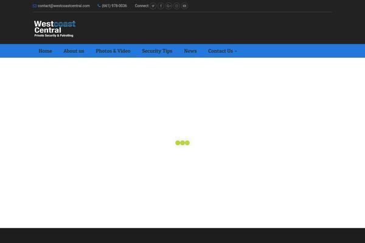
Task: Open the Facebook social icon
Action: 161,6
